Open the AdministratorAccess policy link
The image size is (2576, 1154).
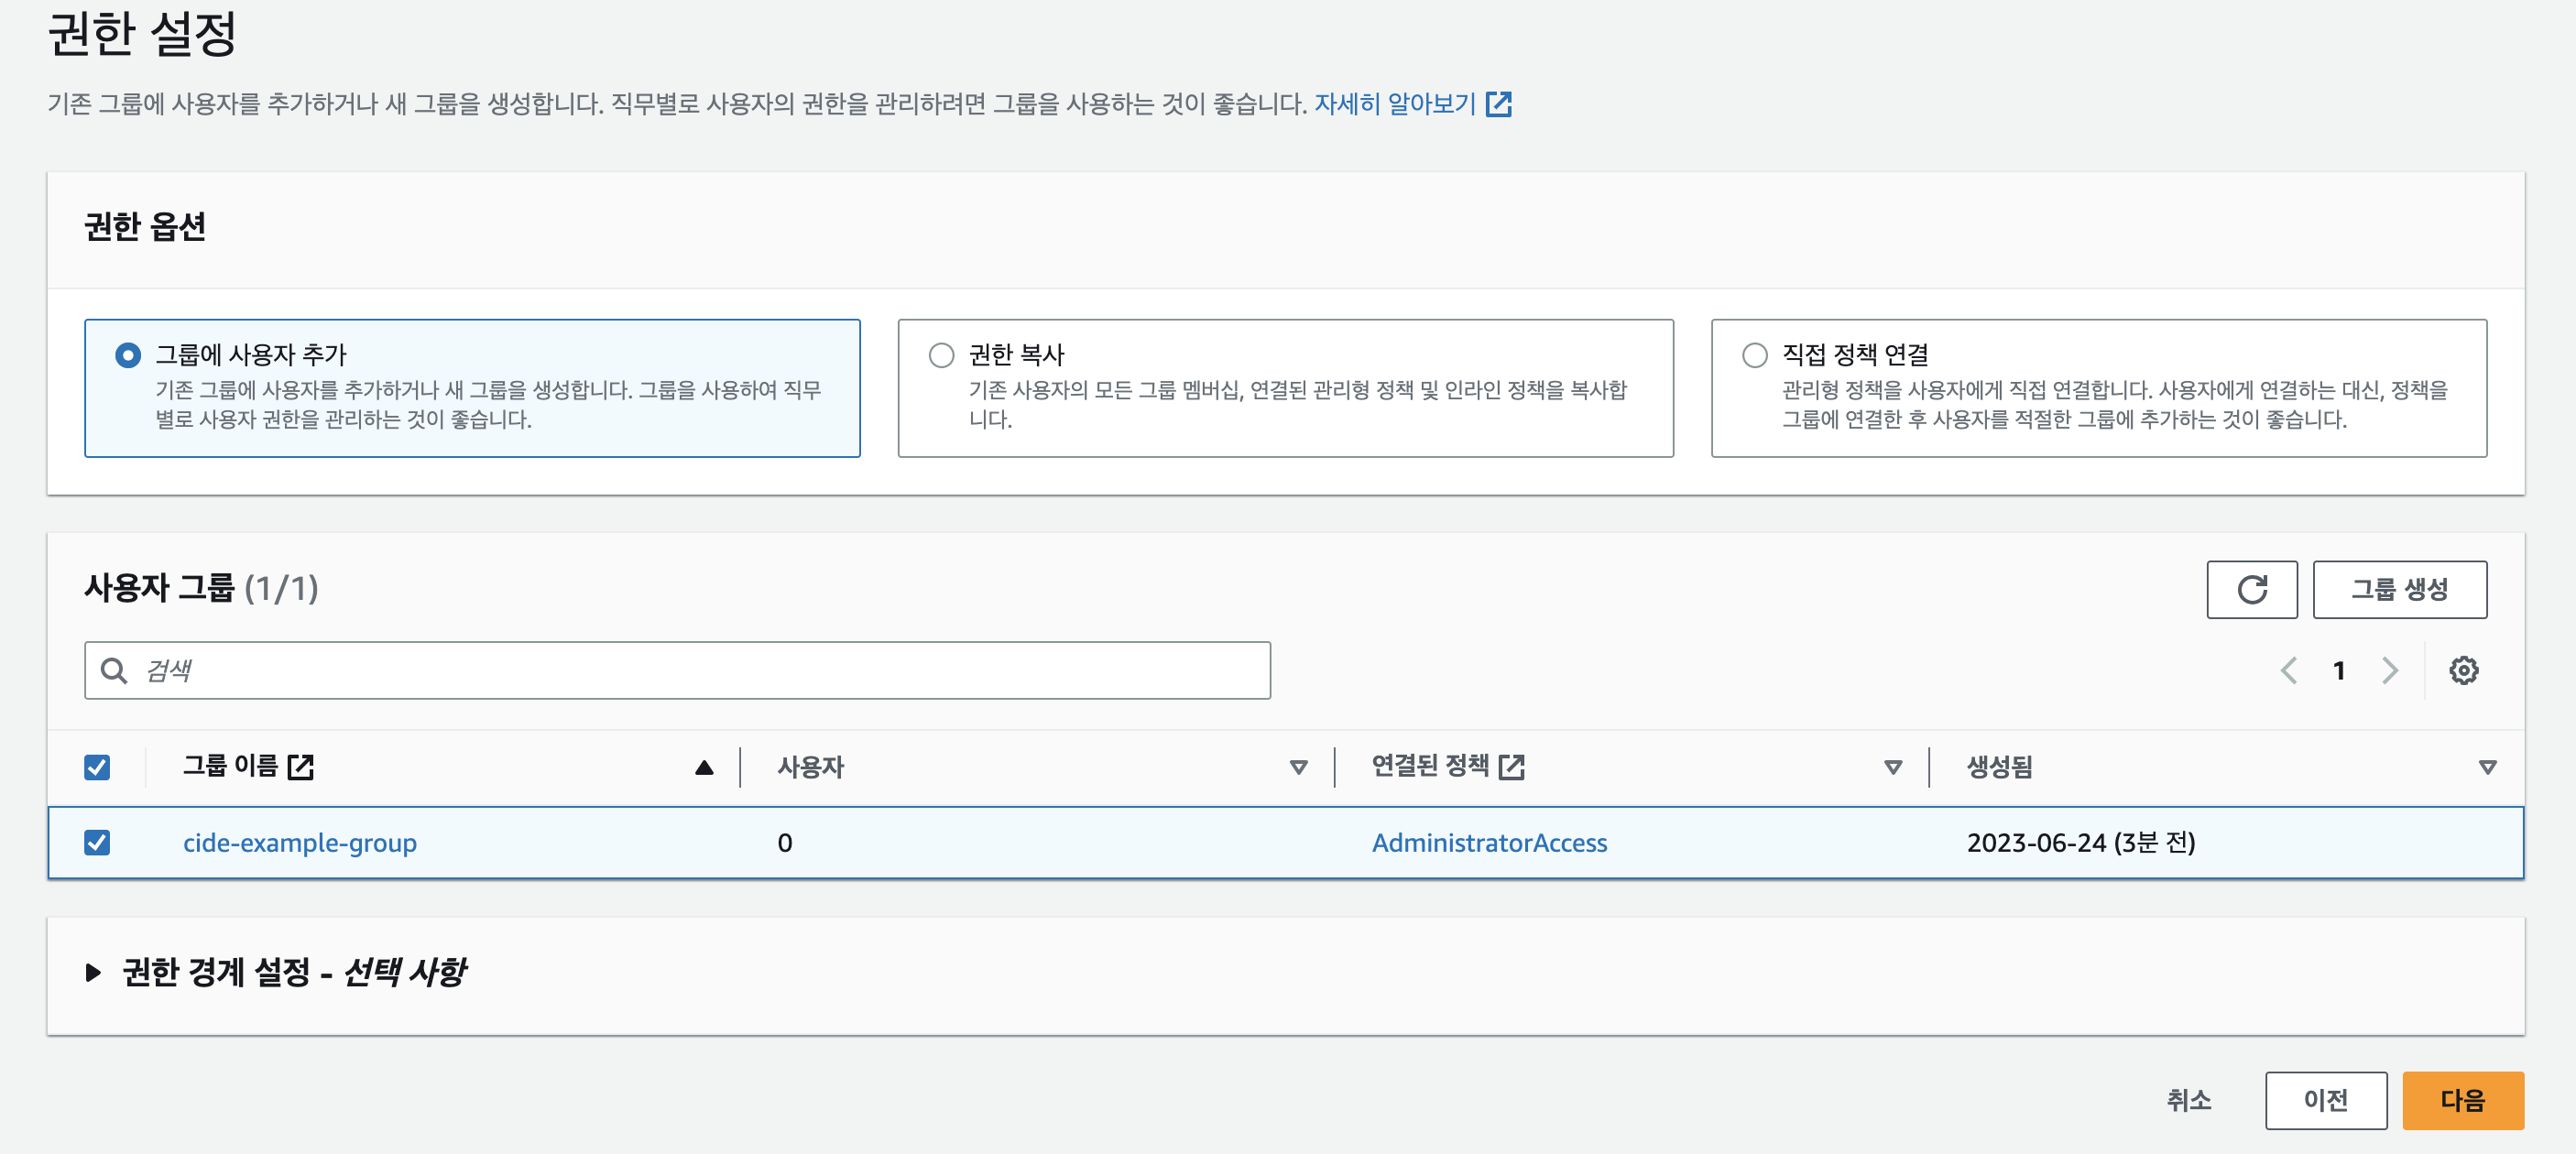tap(1489, 842)
